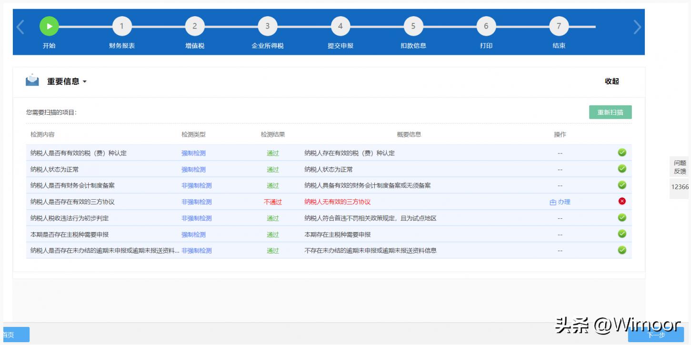
Task: Click the green play icon at step 开始
Action: (x=50, y=26)
